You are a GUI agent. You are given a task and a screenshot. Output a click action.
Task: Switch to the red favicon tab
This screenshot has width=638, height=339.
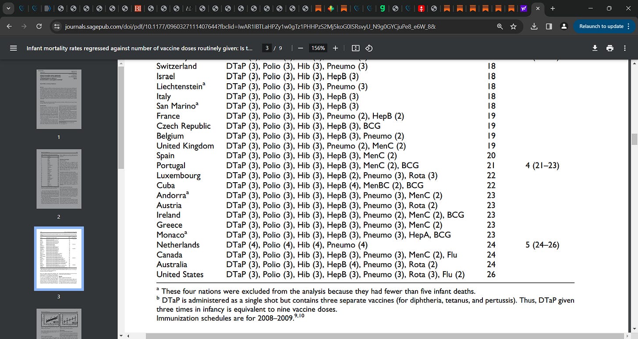[x=421, y=8]
